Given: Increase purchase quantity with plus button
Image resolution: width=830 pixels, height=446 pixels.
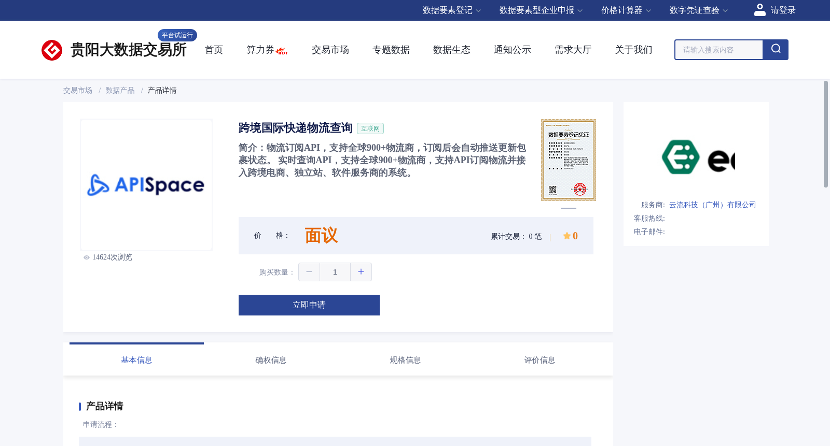Looking at the screenshot, I should click(361, 272).
